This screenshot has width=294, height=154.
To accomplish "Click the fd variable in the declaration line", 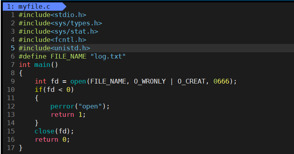I will tap(54, 81).
